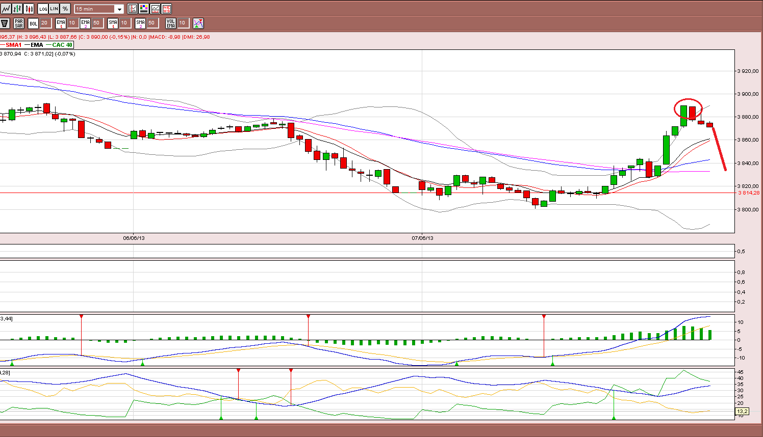Click the basket icon left of PAR SAR
This screenshot has height=437, width=763.
[x=5, y=23]
